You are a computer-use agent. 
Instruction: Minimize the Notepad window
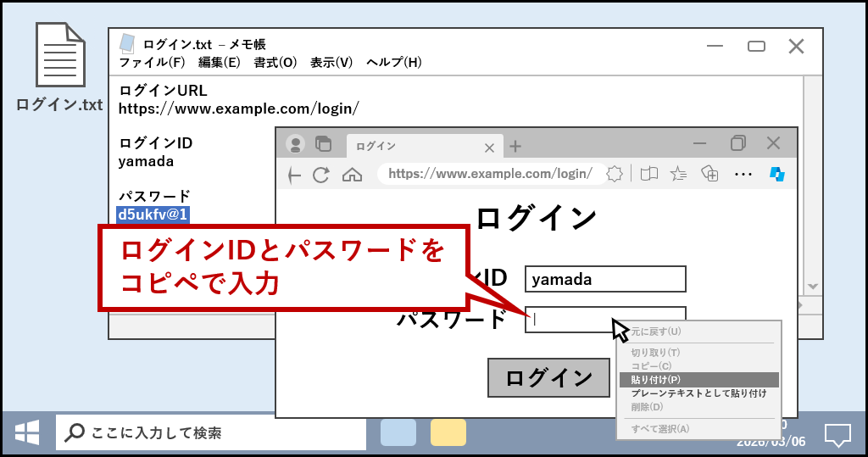(715, 46)
